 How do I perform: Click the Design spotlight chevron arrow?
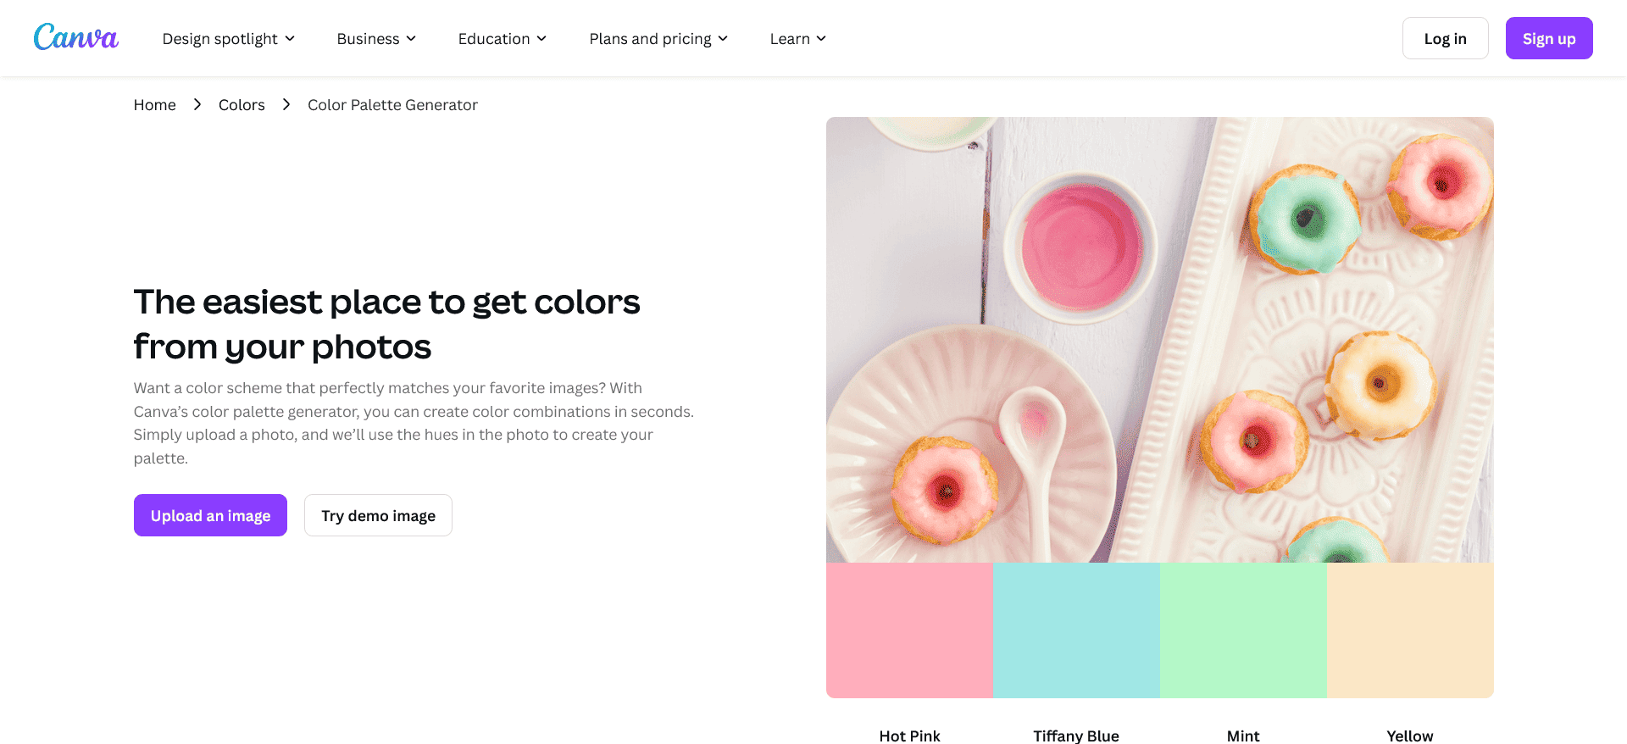point(291,38)
